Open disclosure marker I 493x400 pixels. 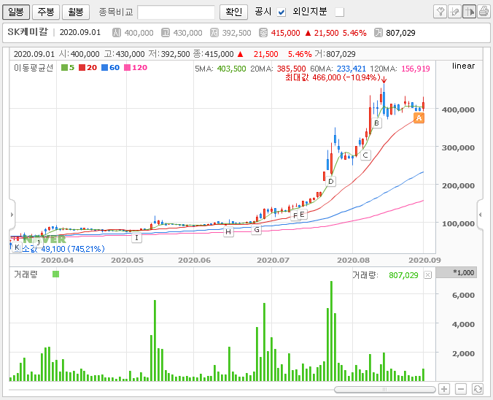click(136, 238)
